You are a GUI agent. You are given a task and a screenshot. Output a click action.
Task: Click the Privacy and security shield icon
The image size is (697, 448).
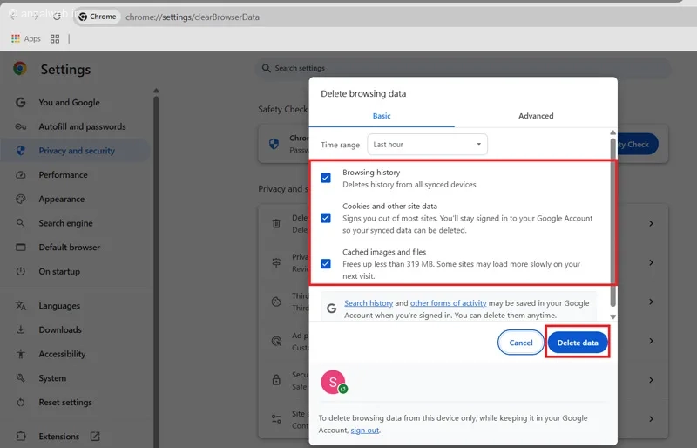[20, 151]
